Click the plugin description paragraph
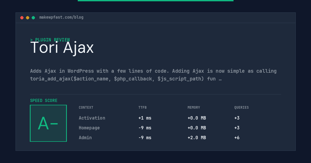Image resolution: width=311 pixels, height=163 pixels. coord(153,75)
